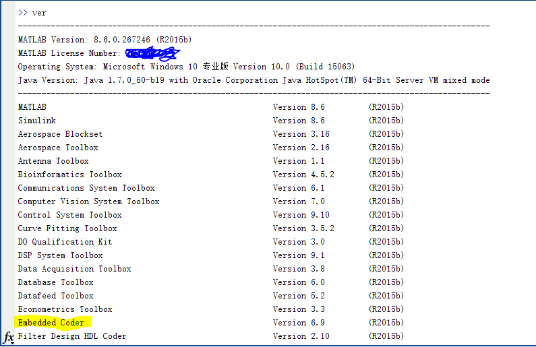536x347 pixels.
Task: Click the Java Version line text
Action: tap(254, 80)
